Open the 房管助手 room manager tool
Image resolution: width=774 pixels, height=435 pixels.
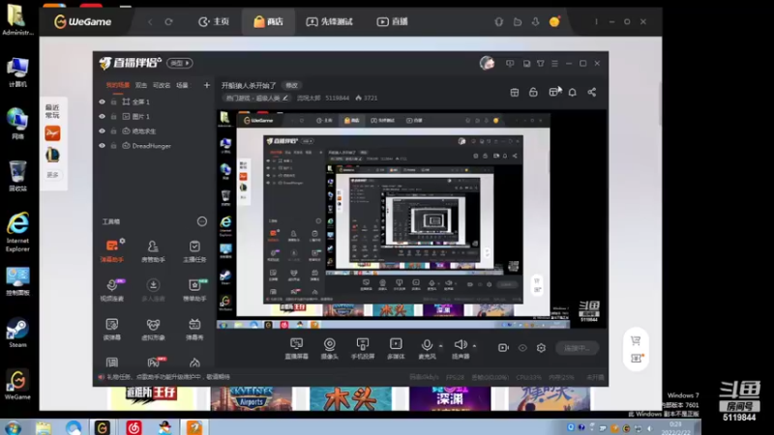point(153,250)
